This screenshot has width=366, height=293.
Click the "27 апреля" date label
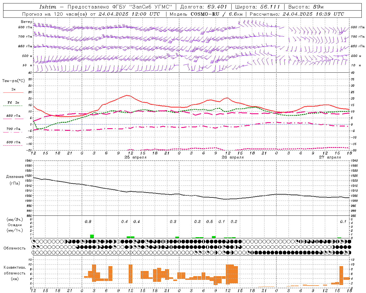330,157
